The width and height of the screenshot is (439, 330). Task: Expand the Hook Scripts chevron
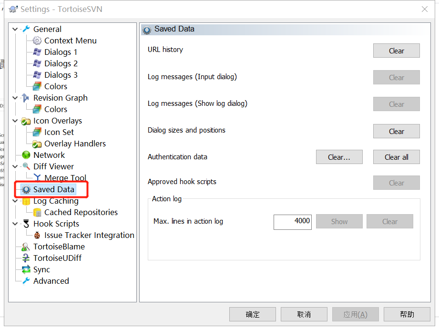pos(15,224)
